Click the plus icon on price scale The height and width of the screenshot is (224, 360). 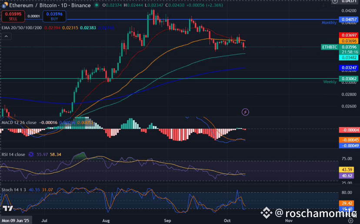coord(335,1)
